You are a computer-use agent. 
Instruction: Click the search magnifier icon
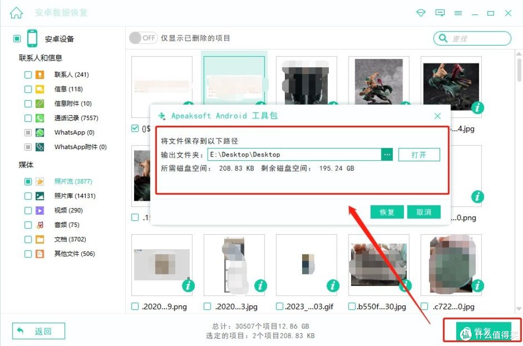coord(443,38)
